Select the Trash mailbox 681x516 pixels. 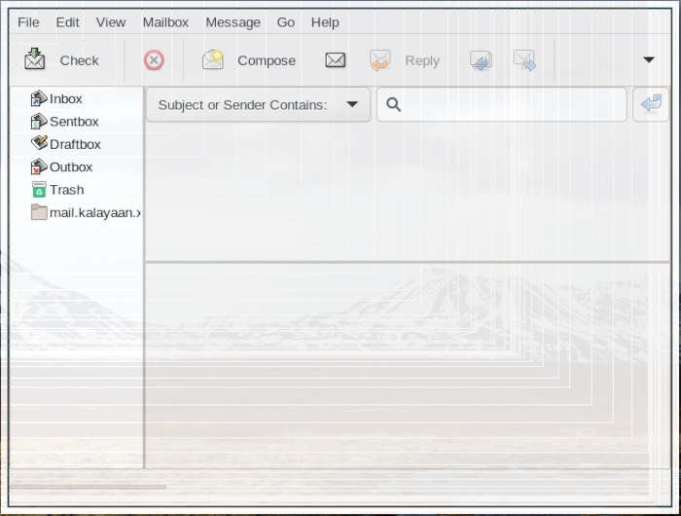(x=66, y=190)
